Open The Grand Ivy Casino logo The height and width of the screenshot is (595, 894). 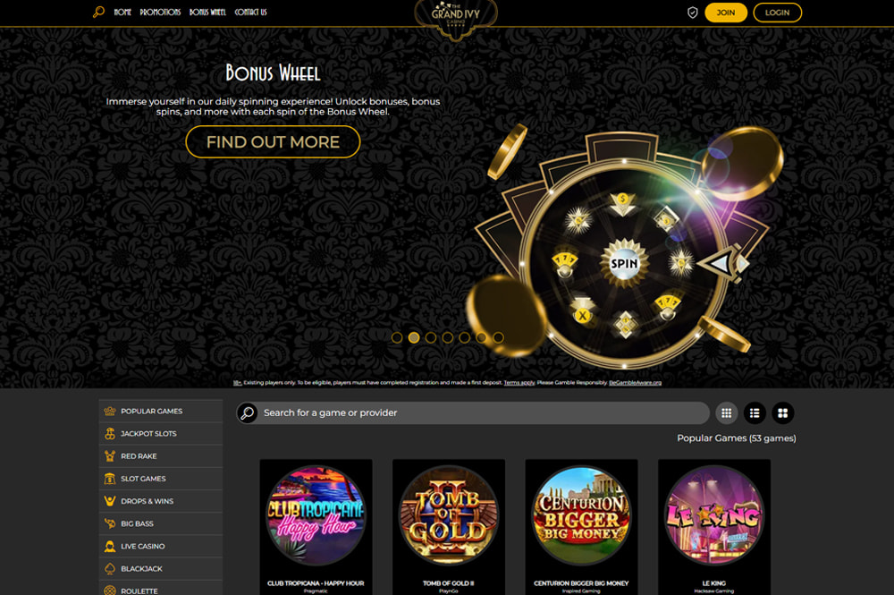coord(456,18)
